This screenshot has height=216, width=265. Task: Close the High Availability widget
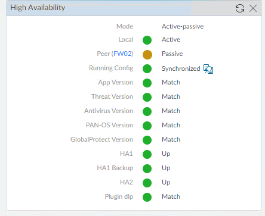(x=253, y=8)
